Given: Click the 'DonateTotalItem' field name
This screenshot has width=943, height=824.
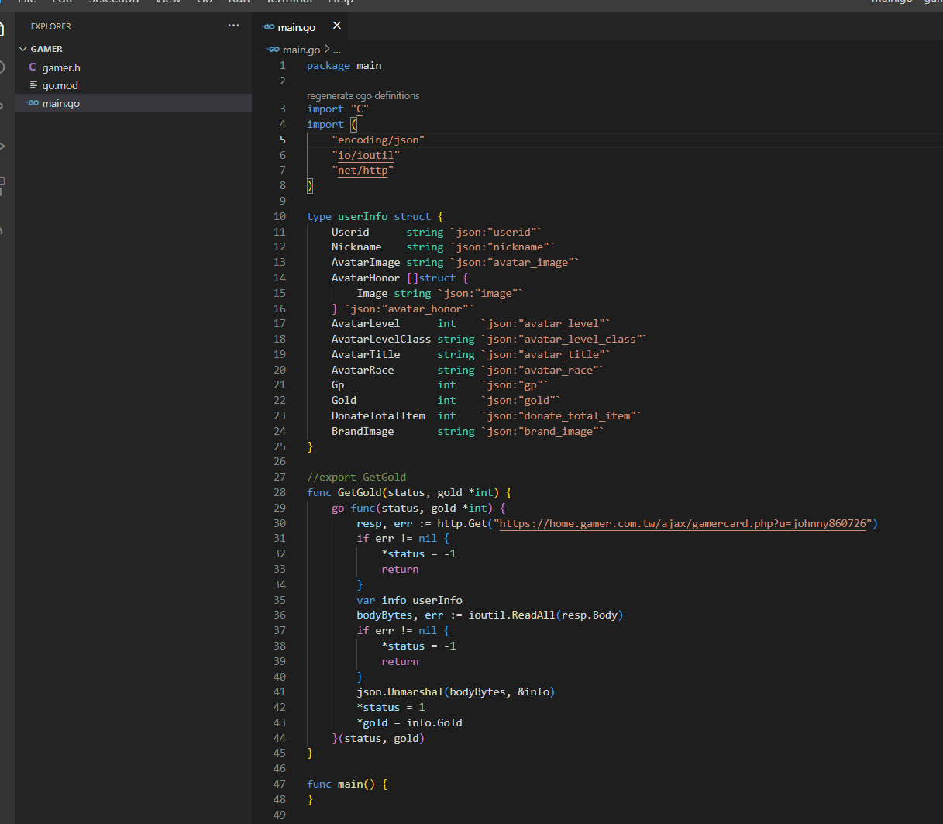Looking at the screenshot, I should [378, 416].
